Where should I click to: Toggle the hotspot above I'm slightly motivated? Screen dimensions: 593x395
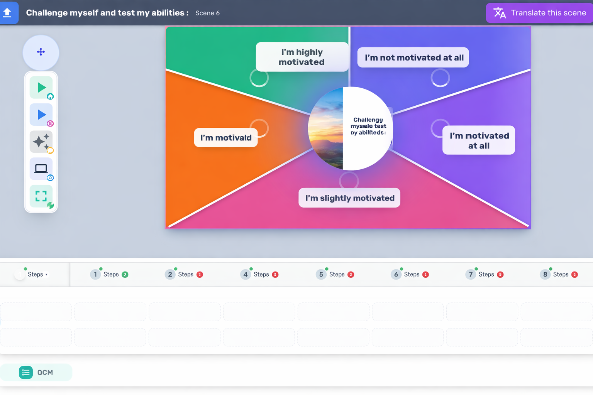click(x=349, y=180)
